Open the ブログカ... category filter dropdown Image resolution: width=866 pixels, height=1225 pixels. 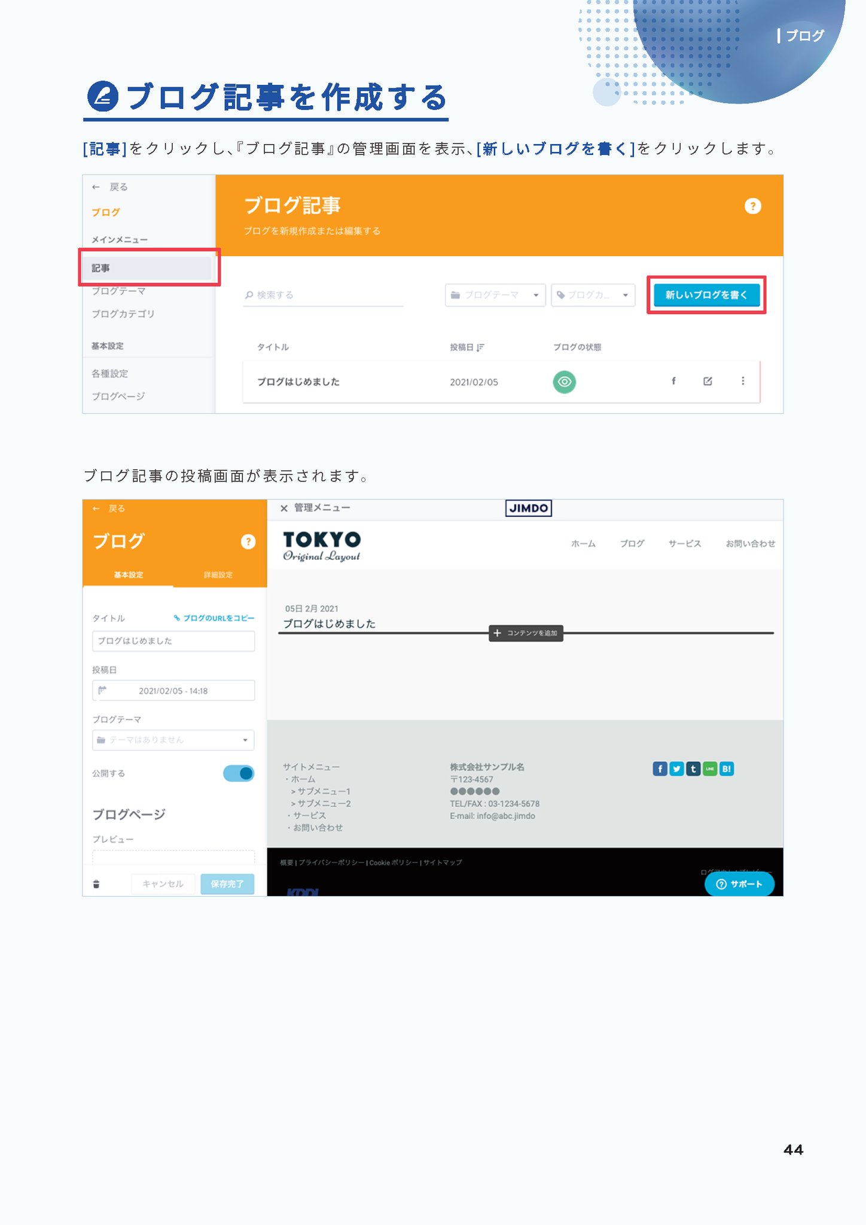pos(593,295)
